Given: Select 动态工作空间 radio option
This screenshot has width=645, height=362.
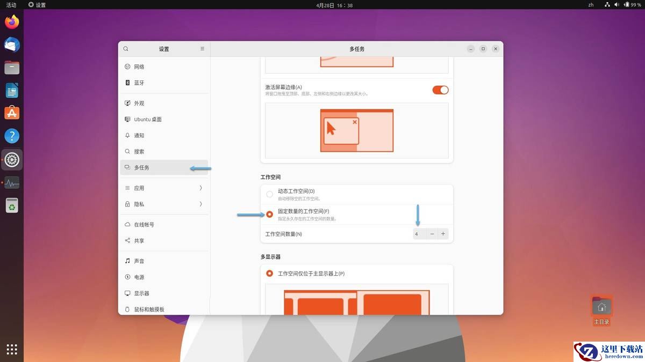Looking at the screenshot, I should click(270, 194).
